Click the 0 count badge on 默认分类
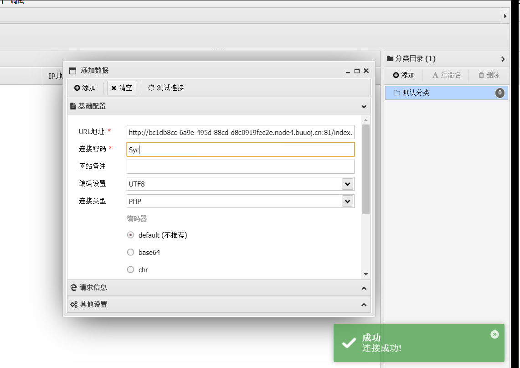This screenshot has height=368, width=520. [x=500, y=93]
